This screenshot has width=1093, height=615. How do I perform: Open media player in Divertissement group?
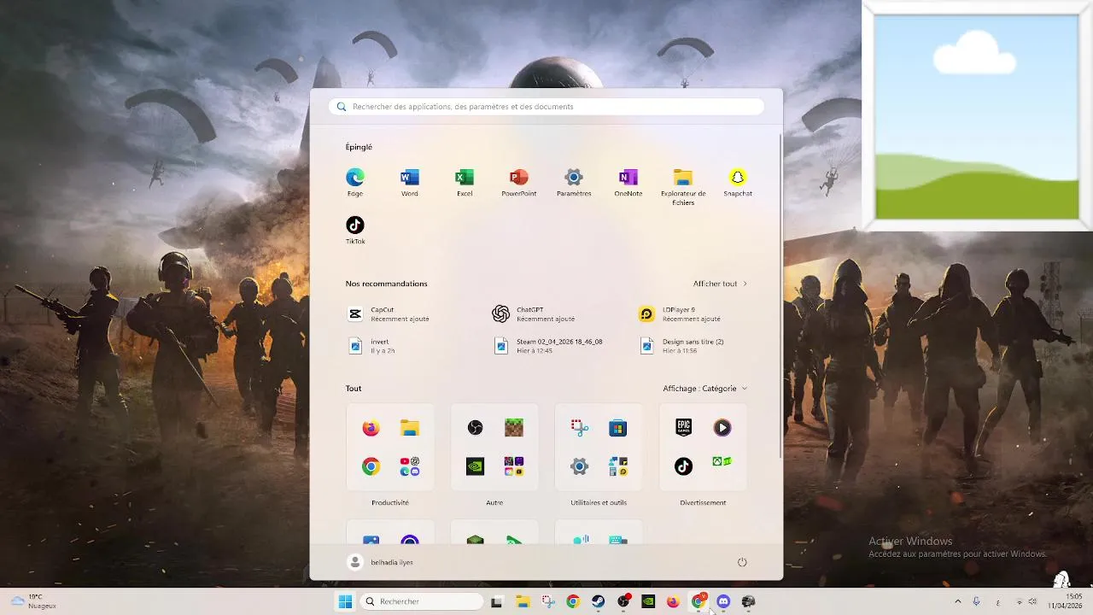pyautogui.click(x=722, y=428)
